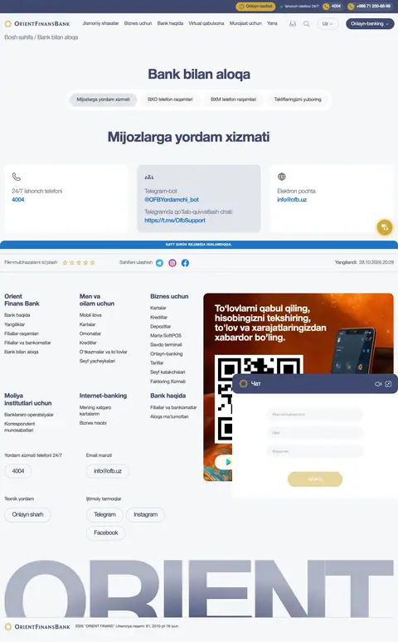Rate the page with the first star
The width and height of the screenshot is (398, 642).
coord(66,263)
